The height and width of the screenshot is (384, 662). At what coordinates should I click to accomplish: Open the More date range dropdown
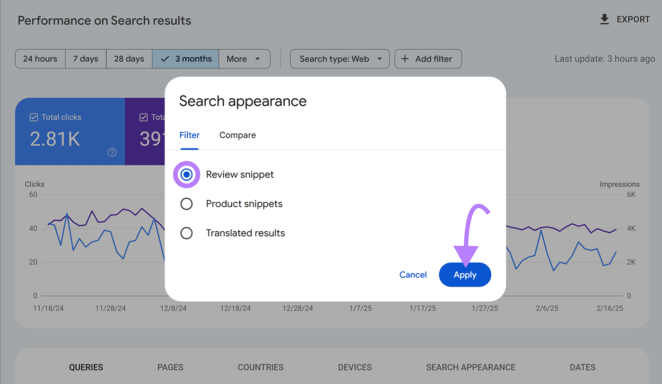pos(244,59)
